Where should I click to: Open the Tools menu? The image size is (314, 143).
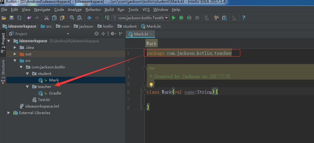tap(133, 10)
